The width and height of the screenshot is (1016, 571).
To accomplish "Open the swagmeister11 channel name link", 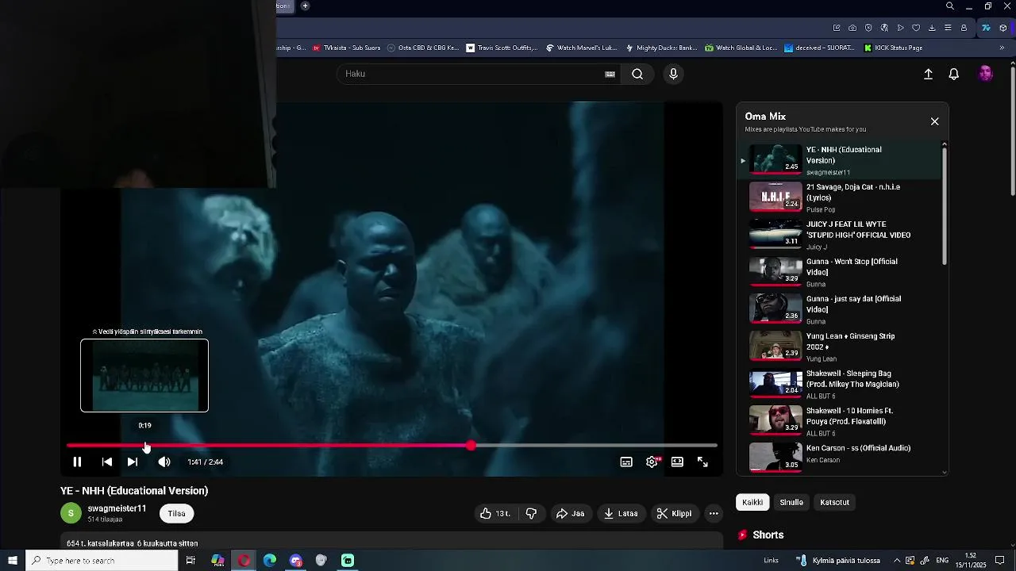I will coord(117,508).
